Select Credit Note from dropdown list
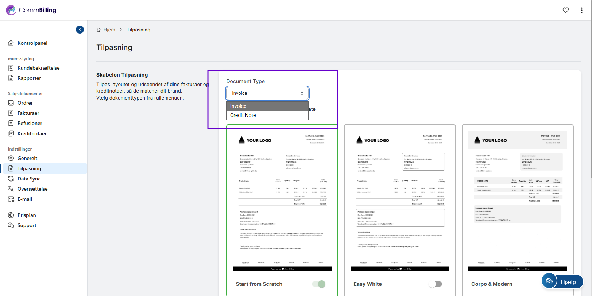Viewport: 592px width, 296px height. (243, 115)
